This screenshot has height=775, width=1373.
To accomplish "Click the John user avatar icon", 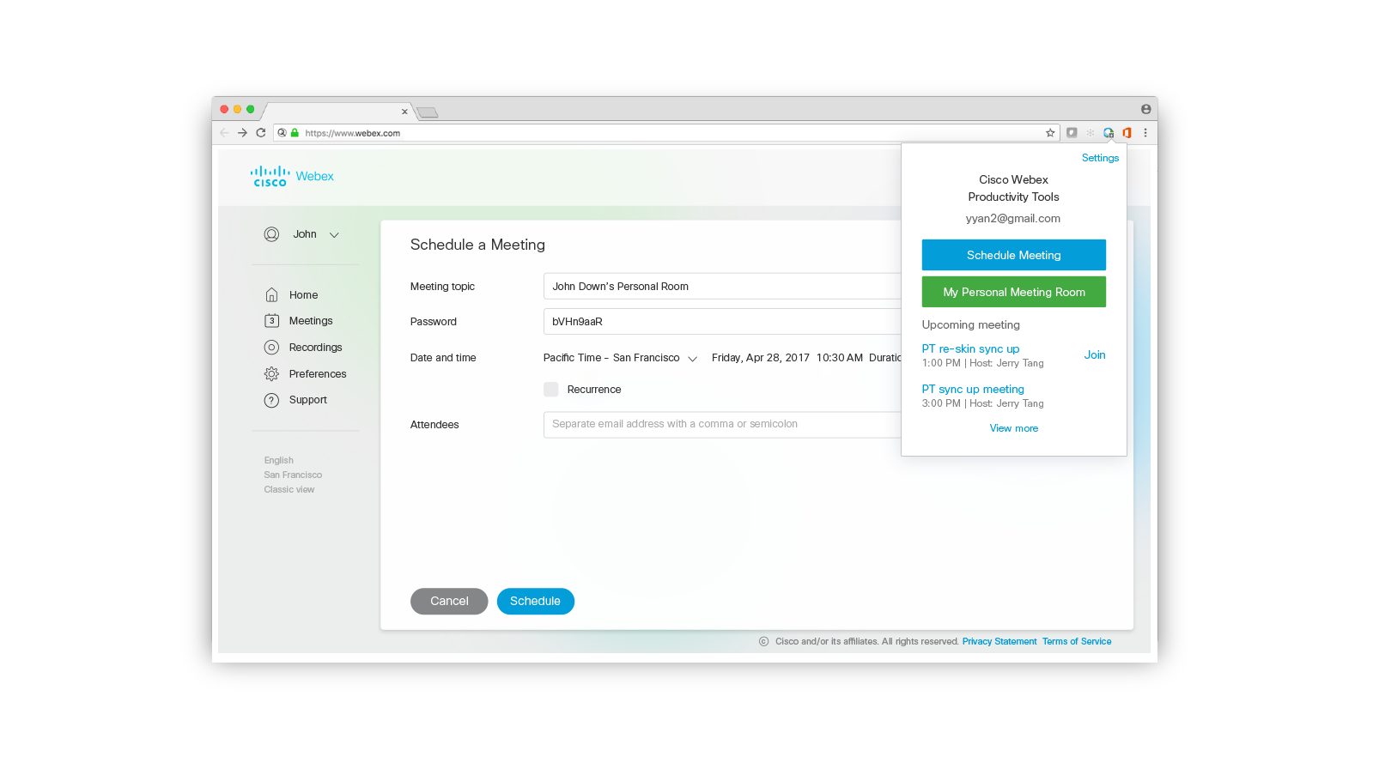I will coord(271,234).
